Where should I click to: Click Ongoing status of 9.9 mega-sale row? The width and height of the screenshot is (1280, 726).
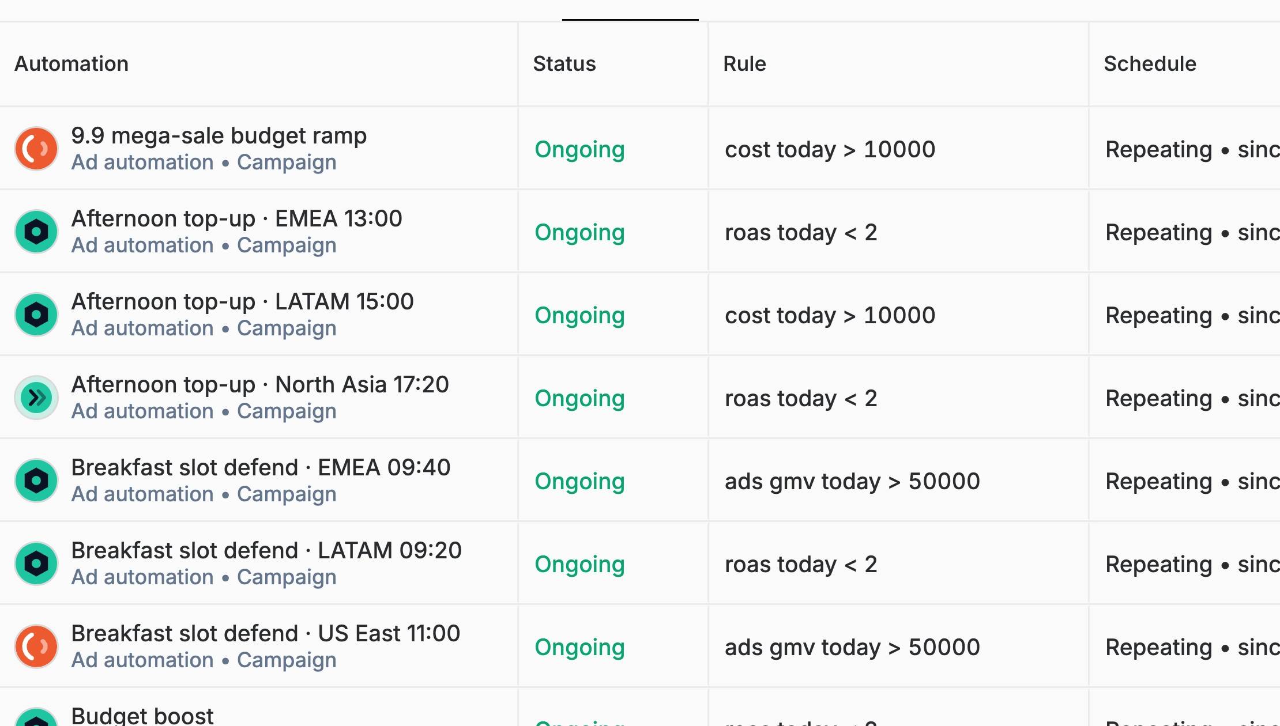[580, 150]
